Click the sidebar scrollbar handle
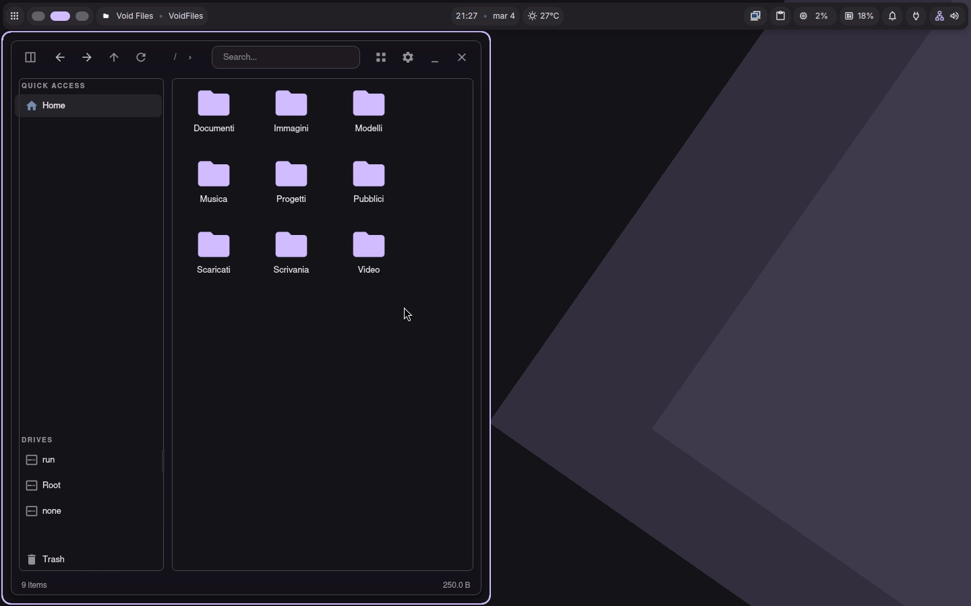This screenshot has height=606, width=971. click(x=163, y=462)
